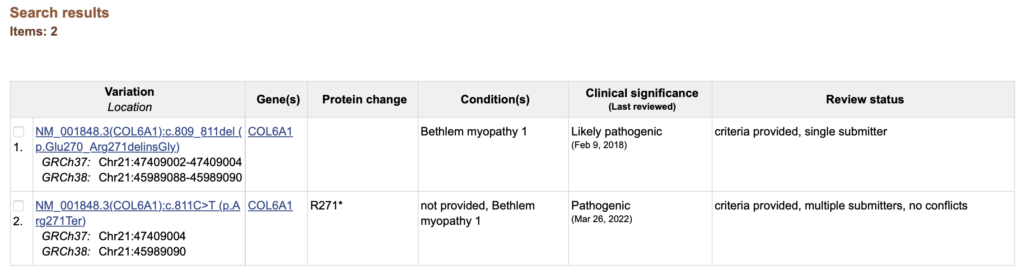
Task: Open the c.811C>T (p.Arg271Ter) variation link
Action: click(138, 213)
